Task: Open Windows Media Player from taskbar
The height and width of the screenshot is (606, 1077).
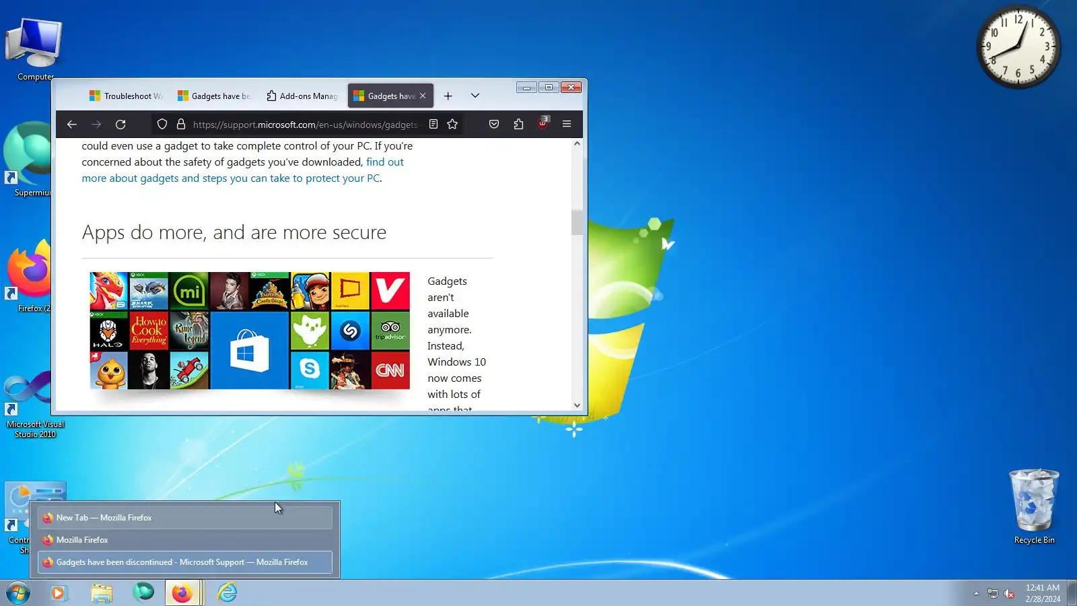Action: [x=59, y=593]
